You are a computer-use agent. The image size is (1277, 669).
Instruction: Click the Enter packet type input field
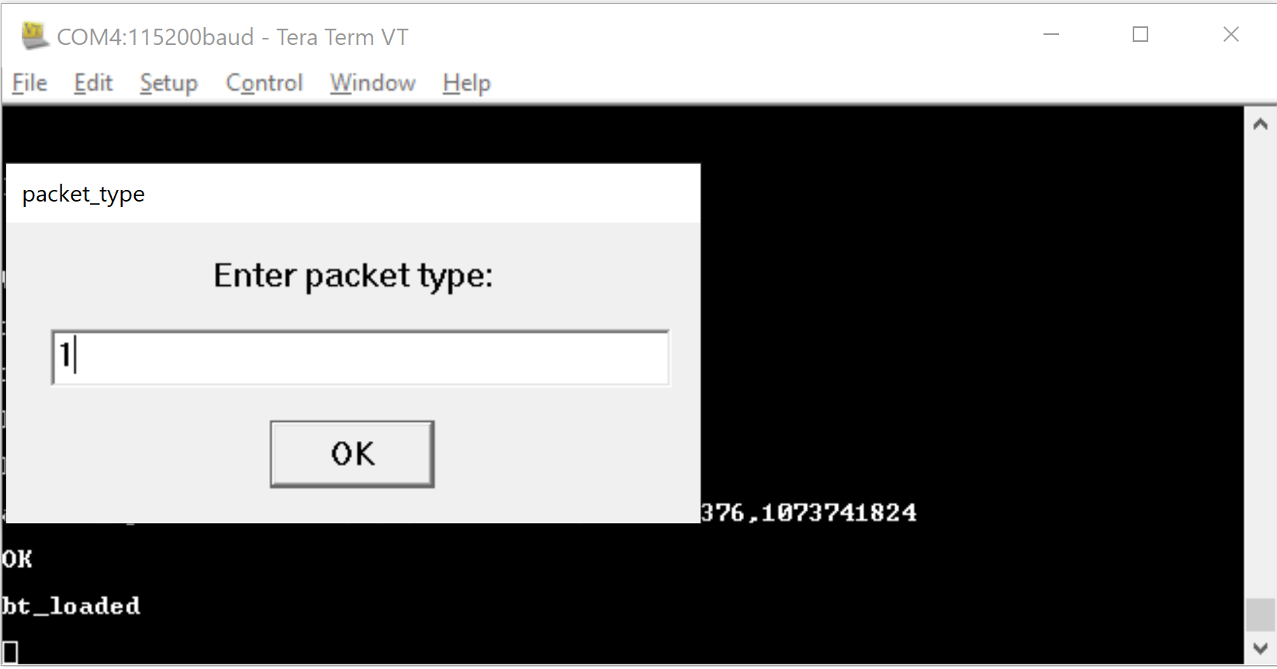pyautogui.click(x=359, y=357)
